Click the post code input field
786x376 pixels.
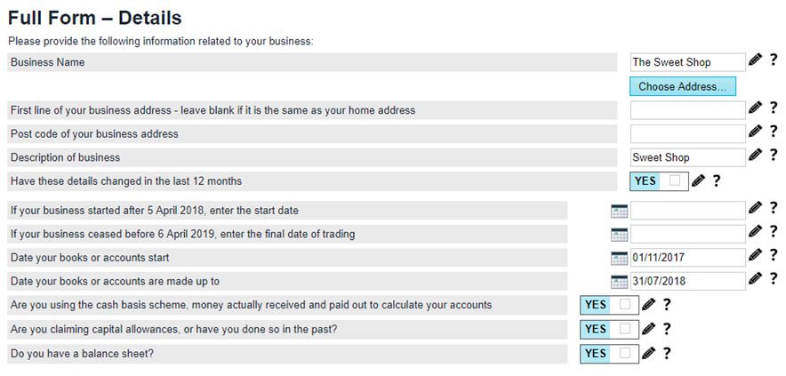(687, 133)
